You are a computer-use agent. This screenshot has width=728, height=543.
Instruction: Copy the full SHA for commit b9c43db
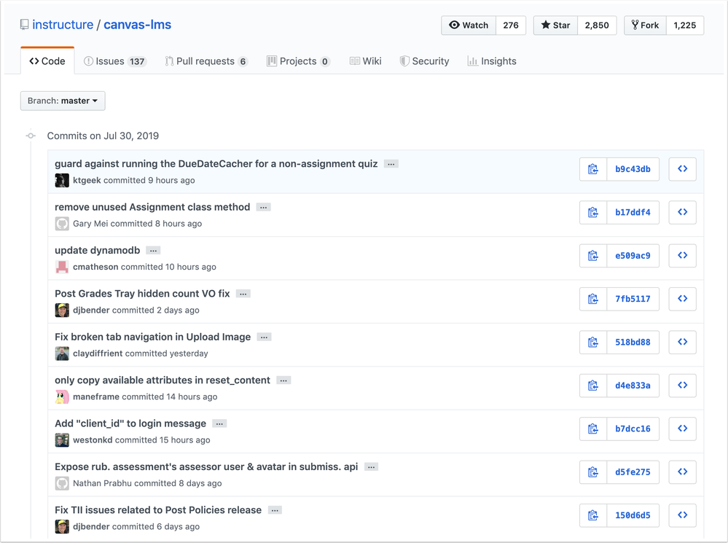(x=592, y=168)
